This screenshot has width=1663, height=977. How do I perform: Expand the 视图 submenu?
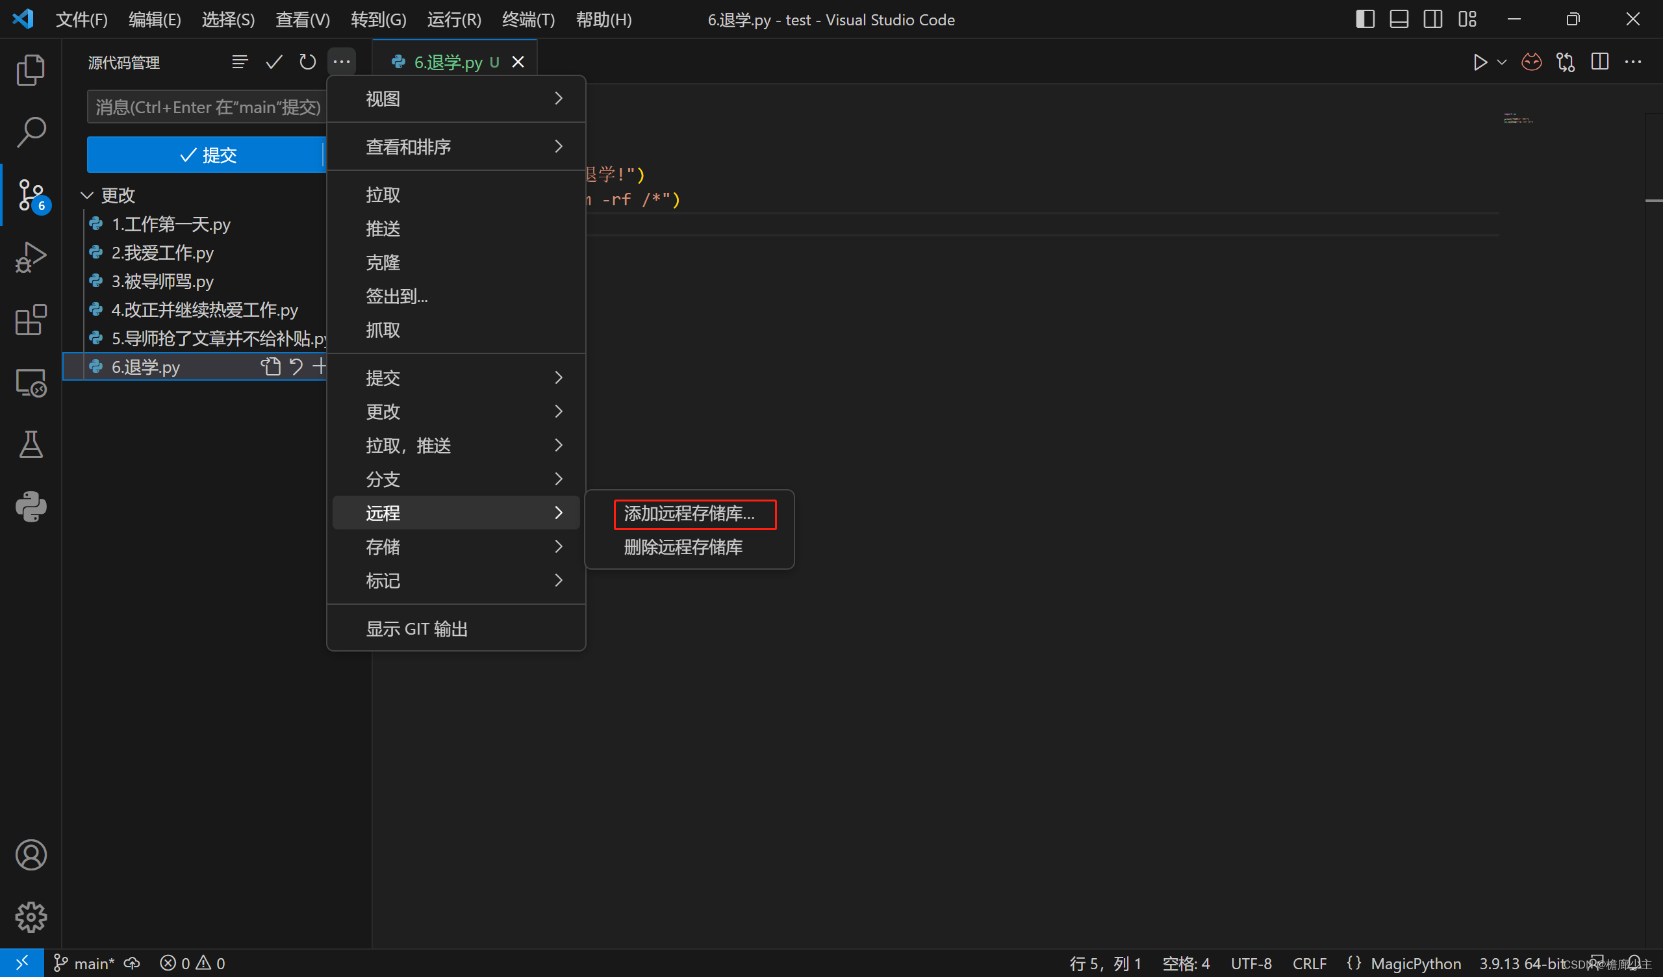pyautogui.click(x=456, y=99)
